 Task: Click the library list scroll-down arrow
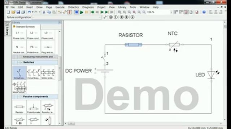tap(60, 123)
